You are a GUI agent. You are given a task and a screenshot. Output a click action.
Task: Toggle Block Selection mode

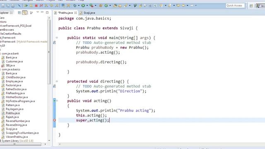[x=150, y=6]
